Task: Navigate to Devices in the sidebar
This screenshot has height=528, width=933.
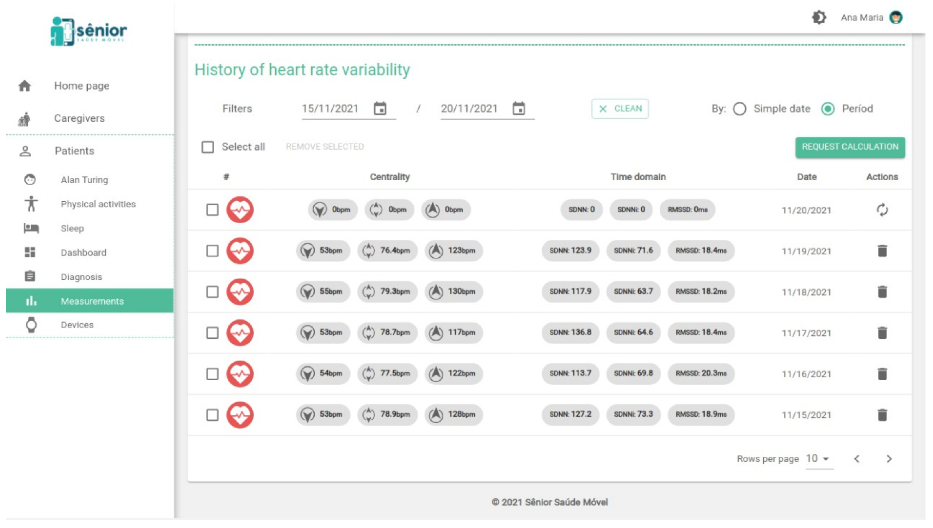Action: click(77, 325)
